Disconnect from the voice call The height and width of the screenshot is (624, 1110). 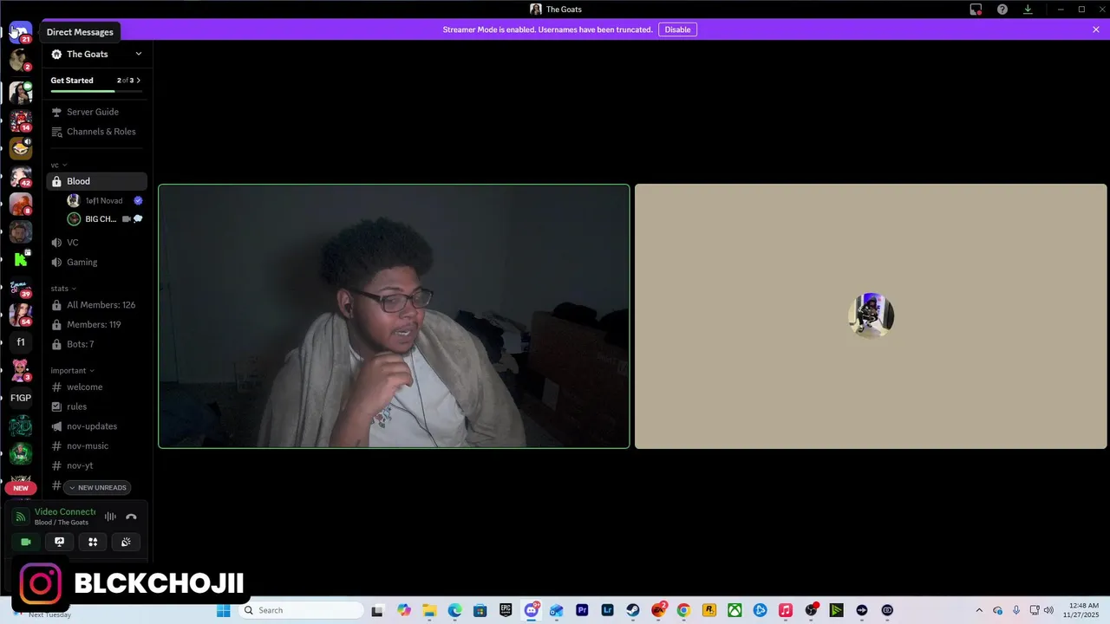[x=131, y=517]
